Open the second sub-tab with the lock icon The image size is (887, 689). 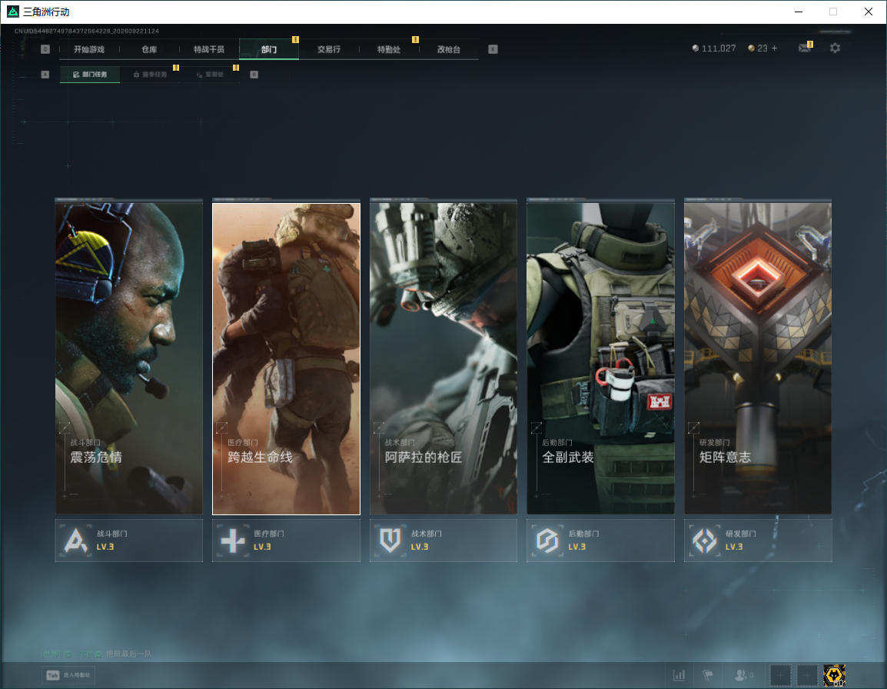[x=150, y=74]
